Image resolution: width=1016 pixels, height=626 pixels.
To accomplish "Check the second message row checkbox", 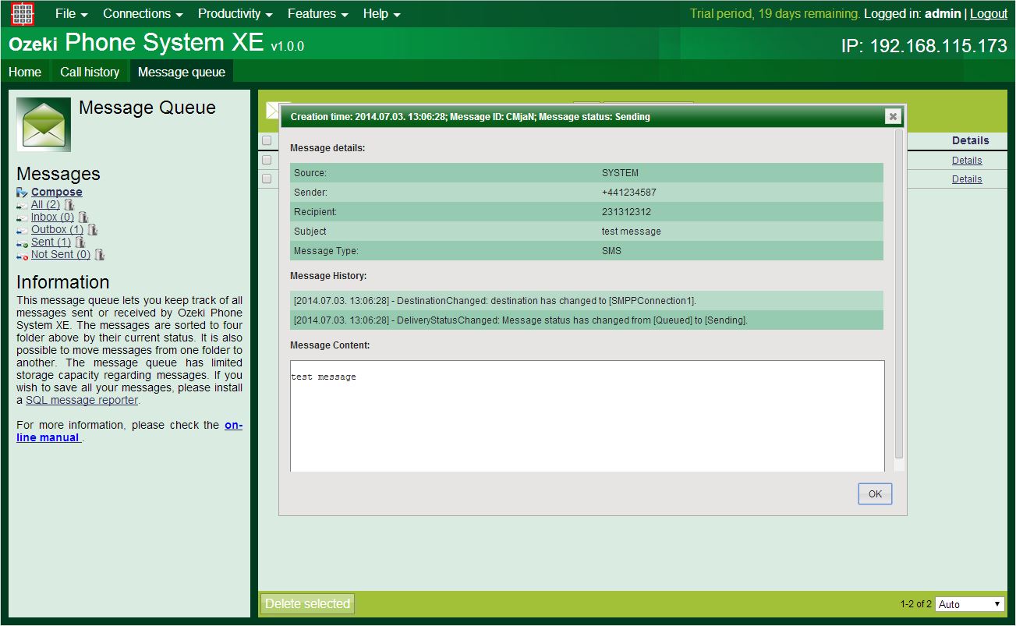I will 267,179.
